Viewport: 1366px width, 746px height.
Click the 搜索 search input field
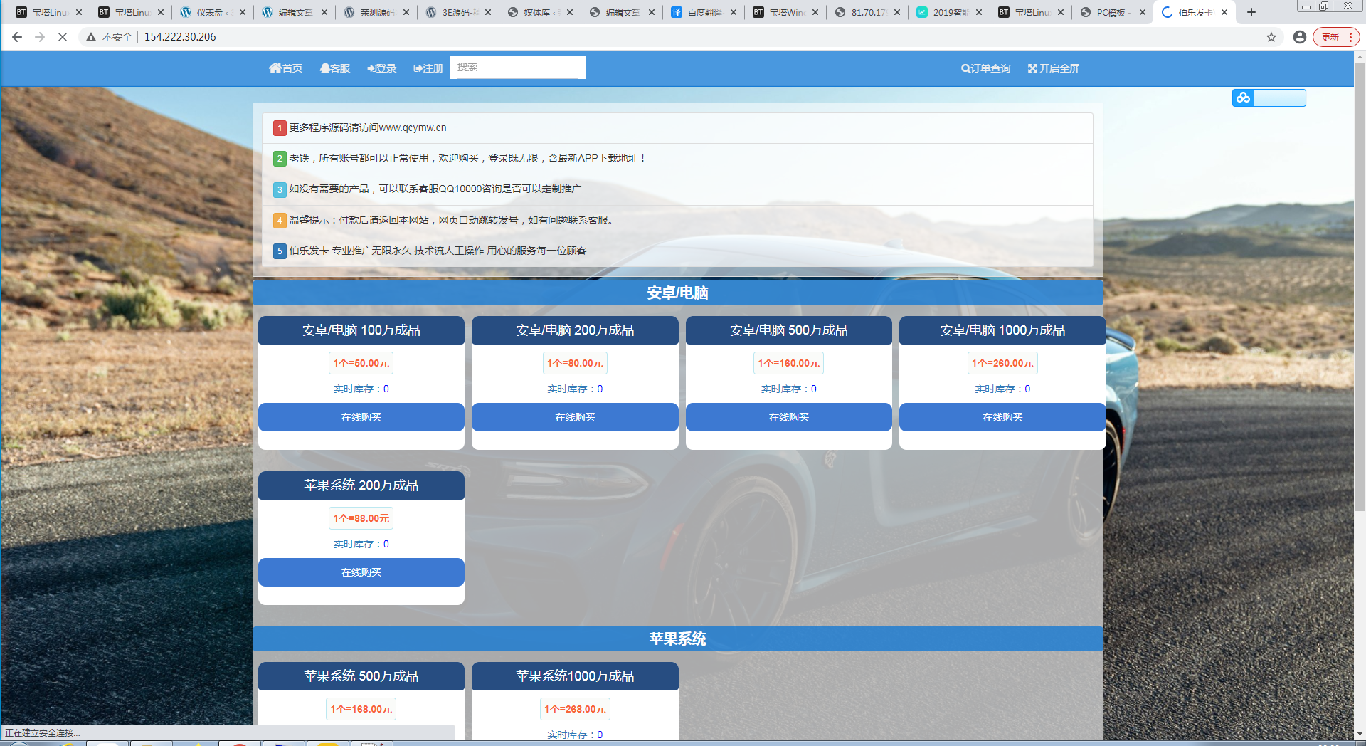[518, 68]
